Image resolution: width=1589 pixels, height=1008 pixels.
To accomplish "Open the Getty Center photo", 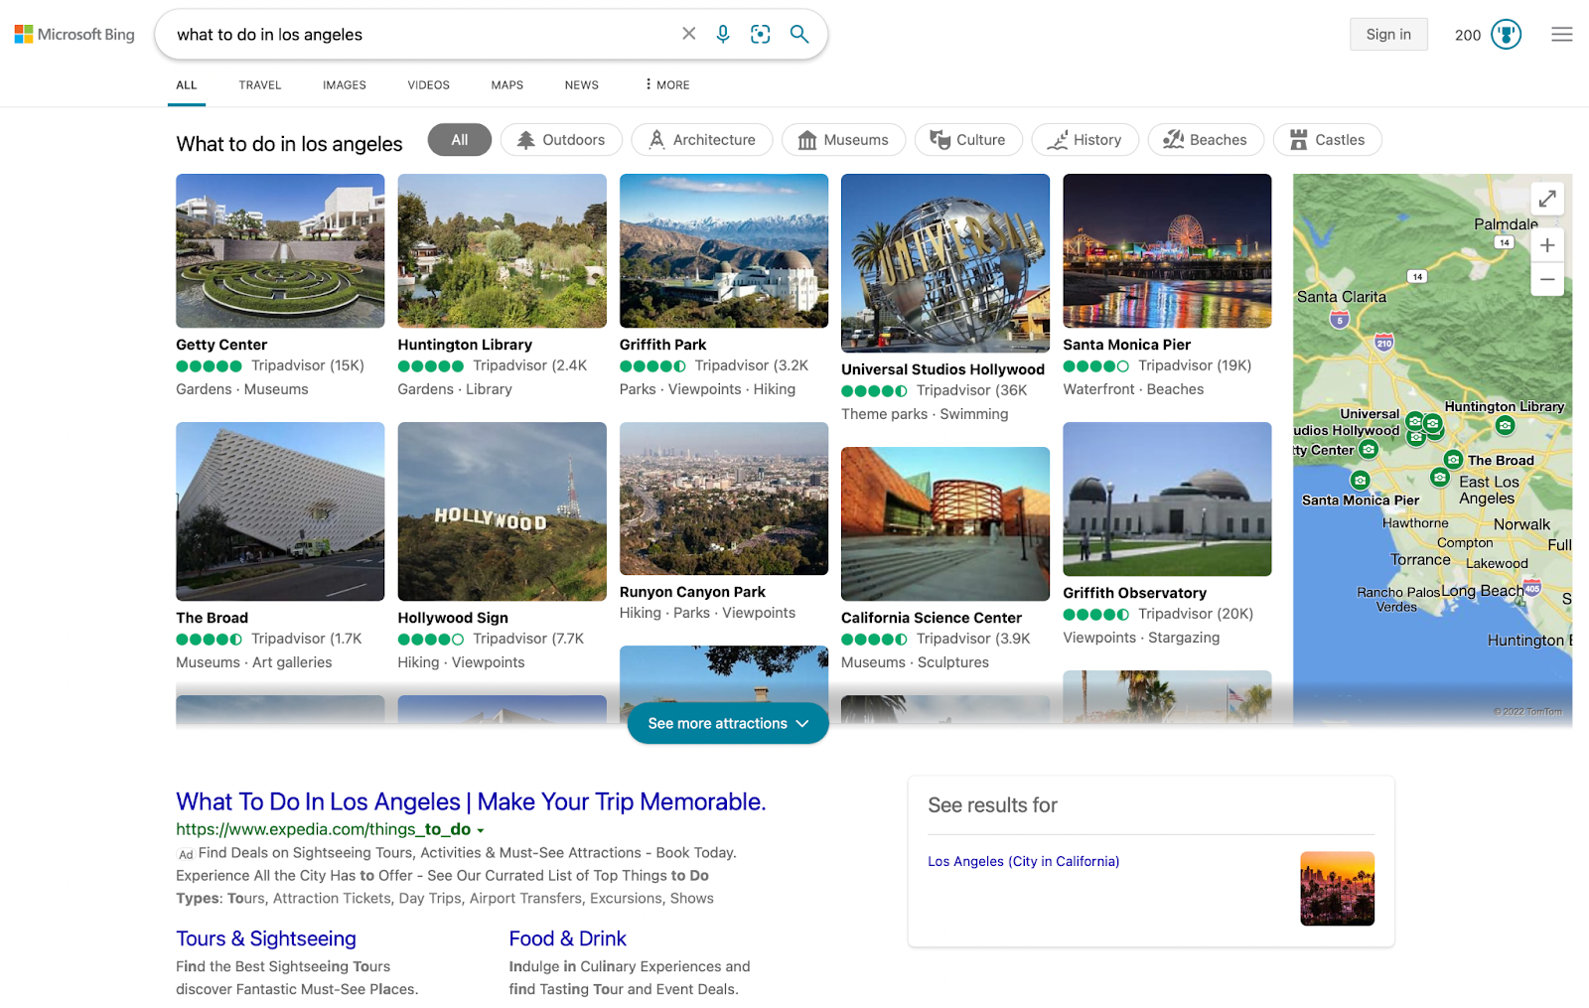I will 280,250.
